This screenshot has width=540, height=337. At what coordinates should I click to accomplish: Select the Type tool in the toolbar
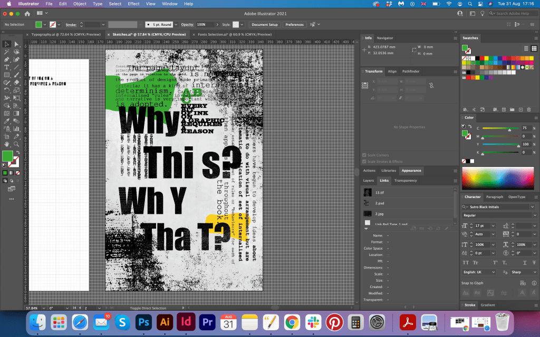(x=7, y=67)
